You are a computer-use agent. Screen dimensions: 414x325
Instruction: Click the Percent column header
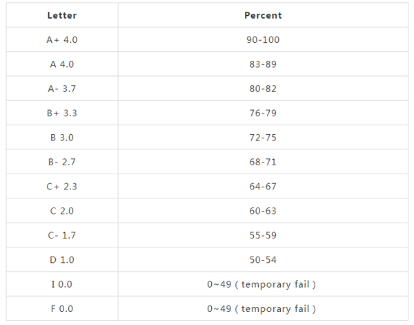263,15
